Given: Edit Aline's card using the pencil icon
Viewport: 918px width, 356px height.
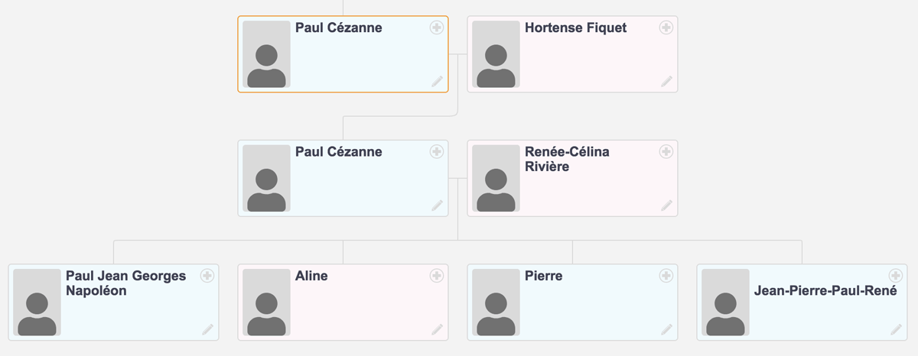Looking at the screenshot, I should coord(437,329).
